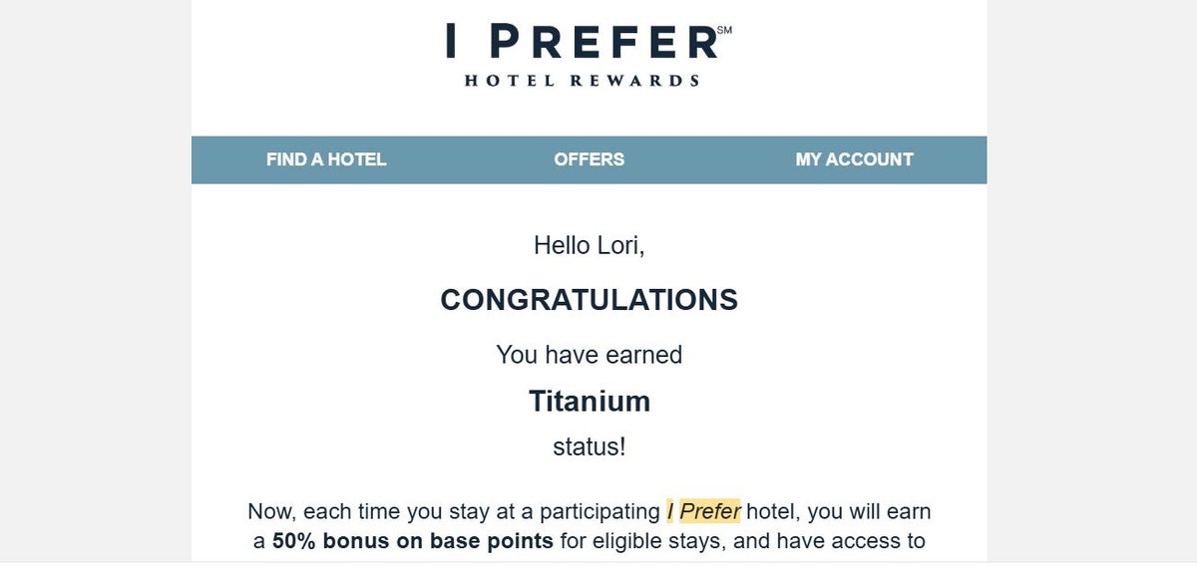Click the You have earned line

tap(589, 355)
